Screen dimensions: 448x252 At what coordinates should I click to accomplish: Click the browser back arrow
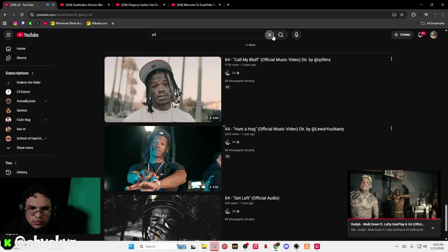tap(5, 15)
